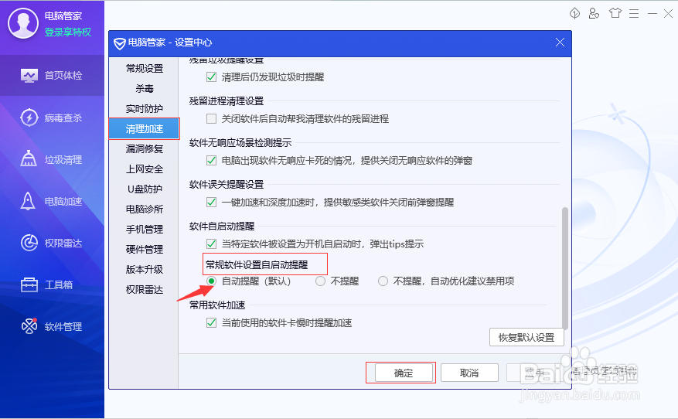Select 不提醒 radio button
678x419 pixels.
click(320, 281)
